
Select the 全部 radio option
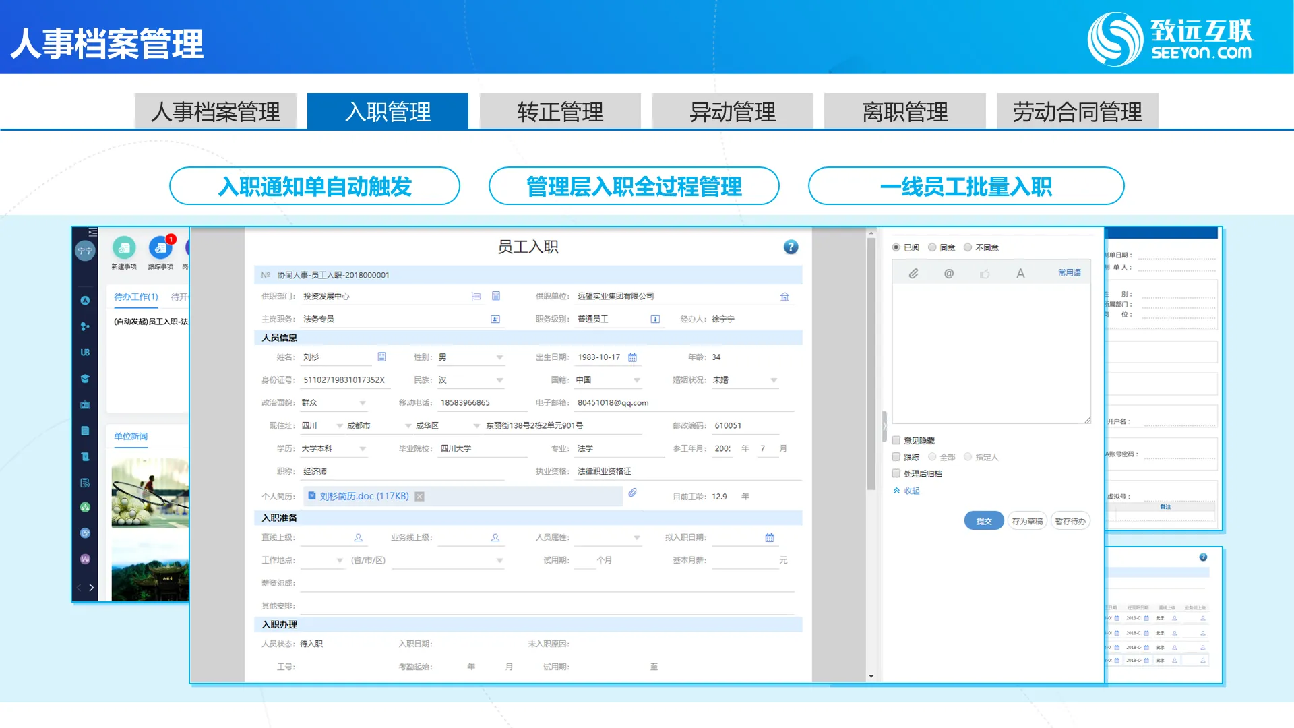click(932, 457)
